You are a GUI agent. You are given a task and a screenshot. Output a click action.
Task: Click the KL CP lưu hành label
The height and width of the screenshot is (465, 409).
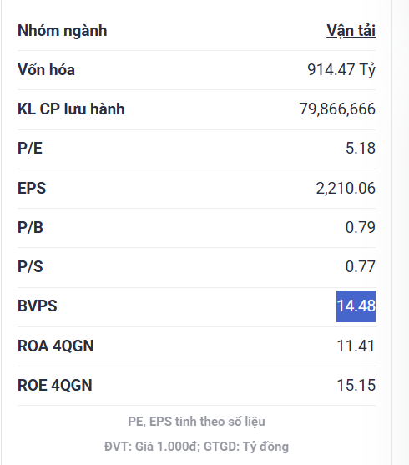pyautogui.click(x=71, y=109)
